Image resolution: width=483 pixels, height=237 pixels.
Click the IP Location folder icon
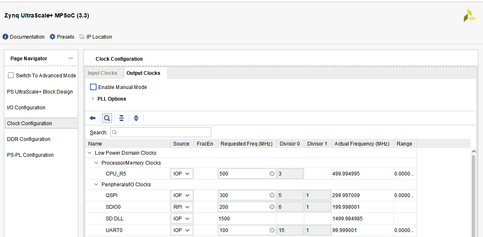point(82,37)
